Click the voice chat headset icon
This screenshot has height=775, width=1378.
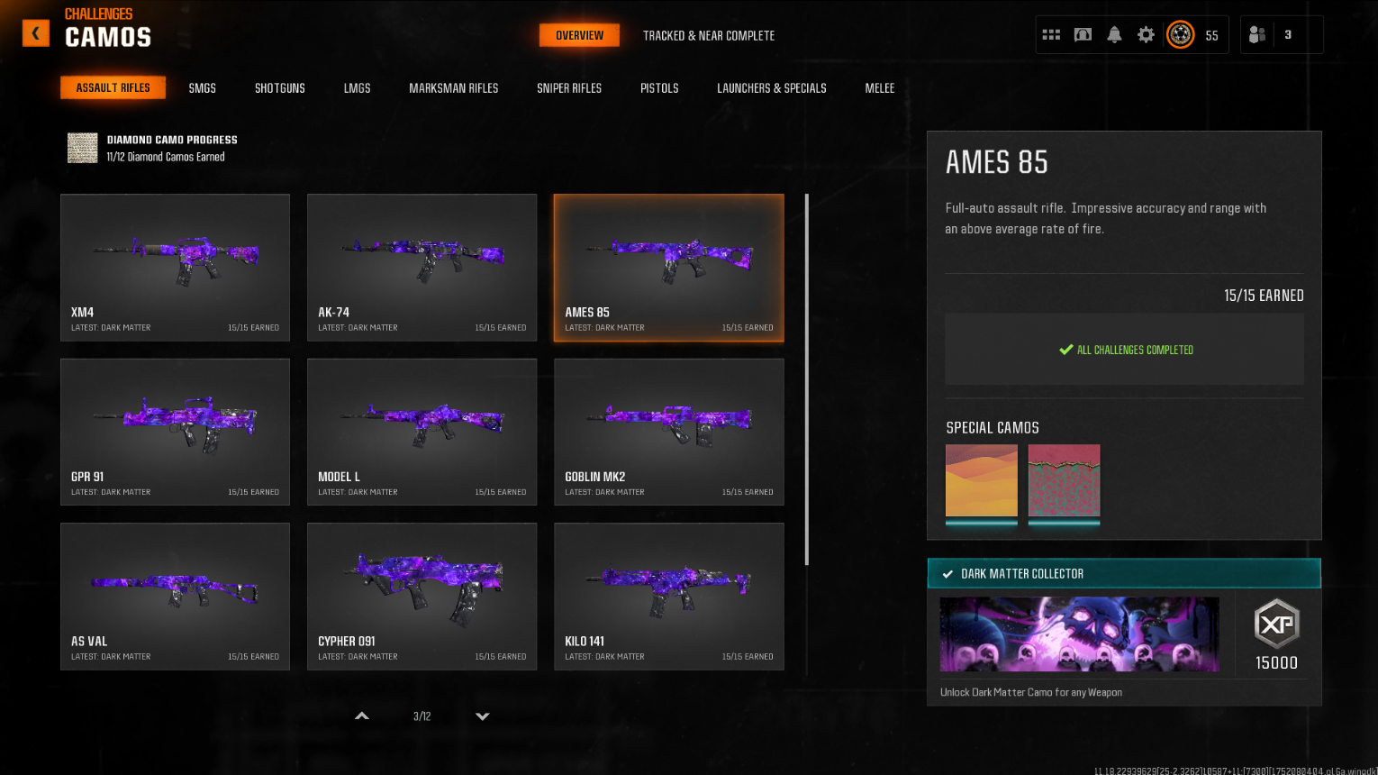tap(1083, 33)
